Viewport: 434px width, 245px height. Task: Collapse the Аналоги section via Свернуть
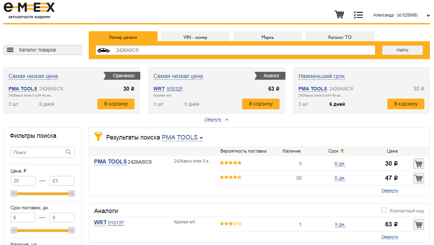pos(390,237)
